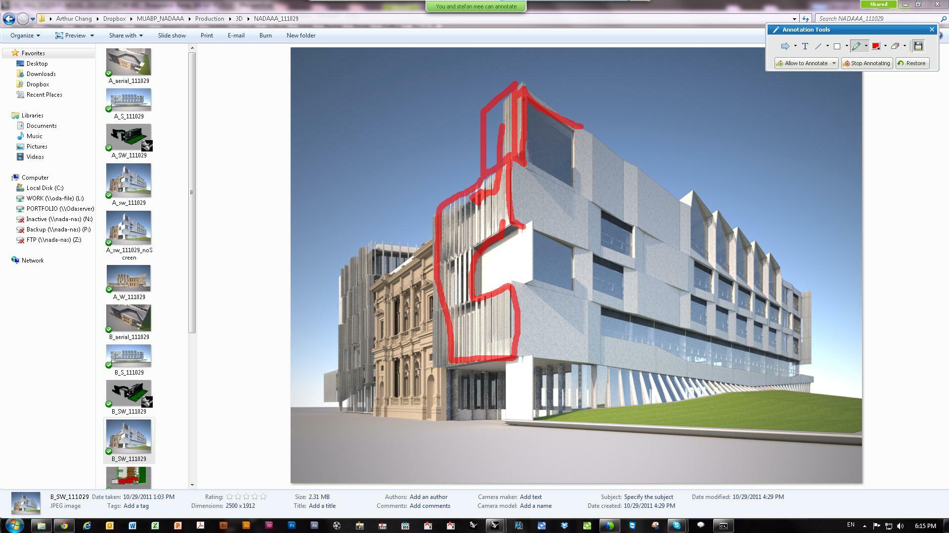Viewport: 949px width, 533px height.
Task: Click MUABP_NADAAA in address breadcrumb
Action: point(160,19)
